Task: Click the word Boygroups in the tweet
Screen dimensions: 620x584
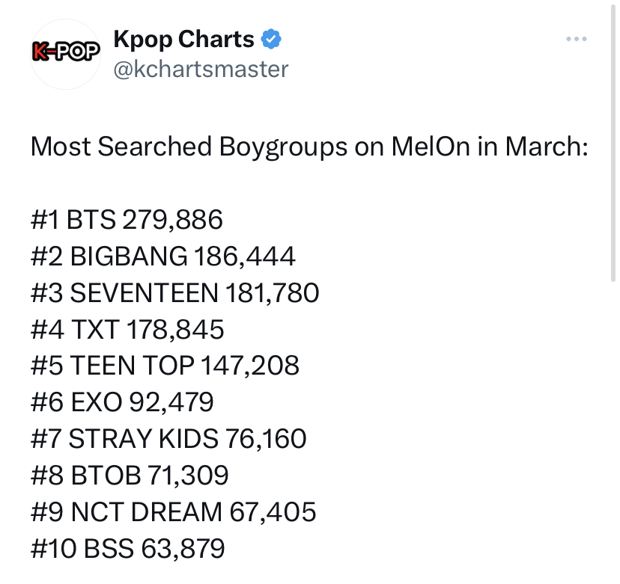Action: tap(283, 148)
